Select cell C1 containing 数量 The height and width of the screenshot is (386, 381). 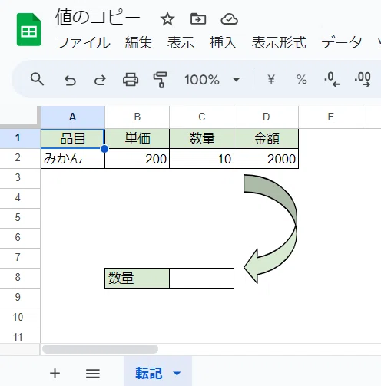(x=202, y=138)
